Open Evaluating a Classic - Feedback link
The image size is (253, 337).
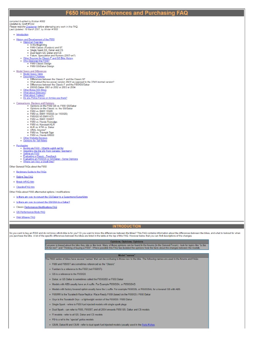(x=40, y=156)
